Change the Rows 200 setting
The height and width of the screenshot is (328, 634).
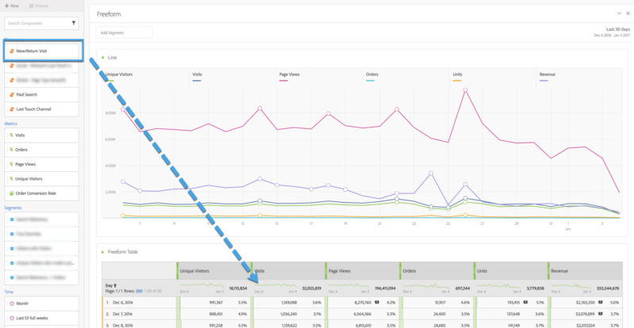point(139,292)
